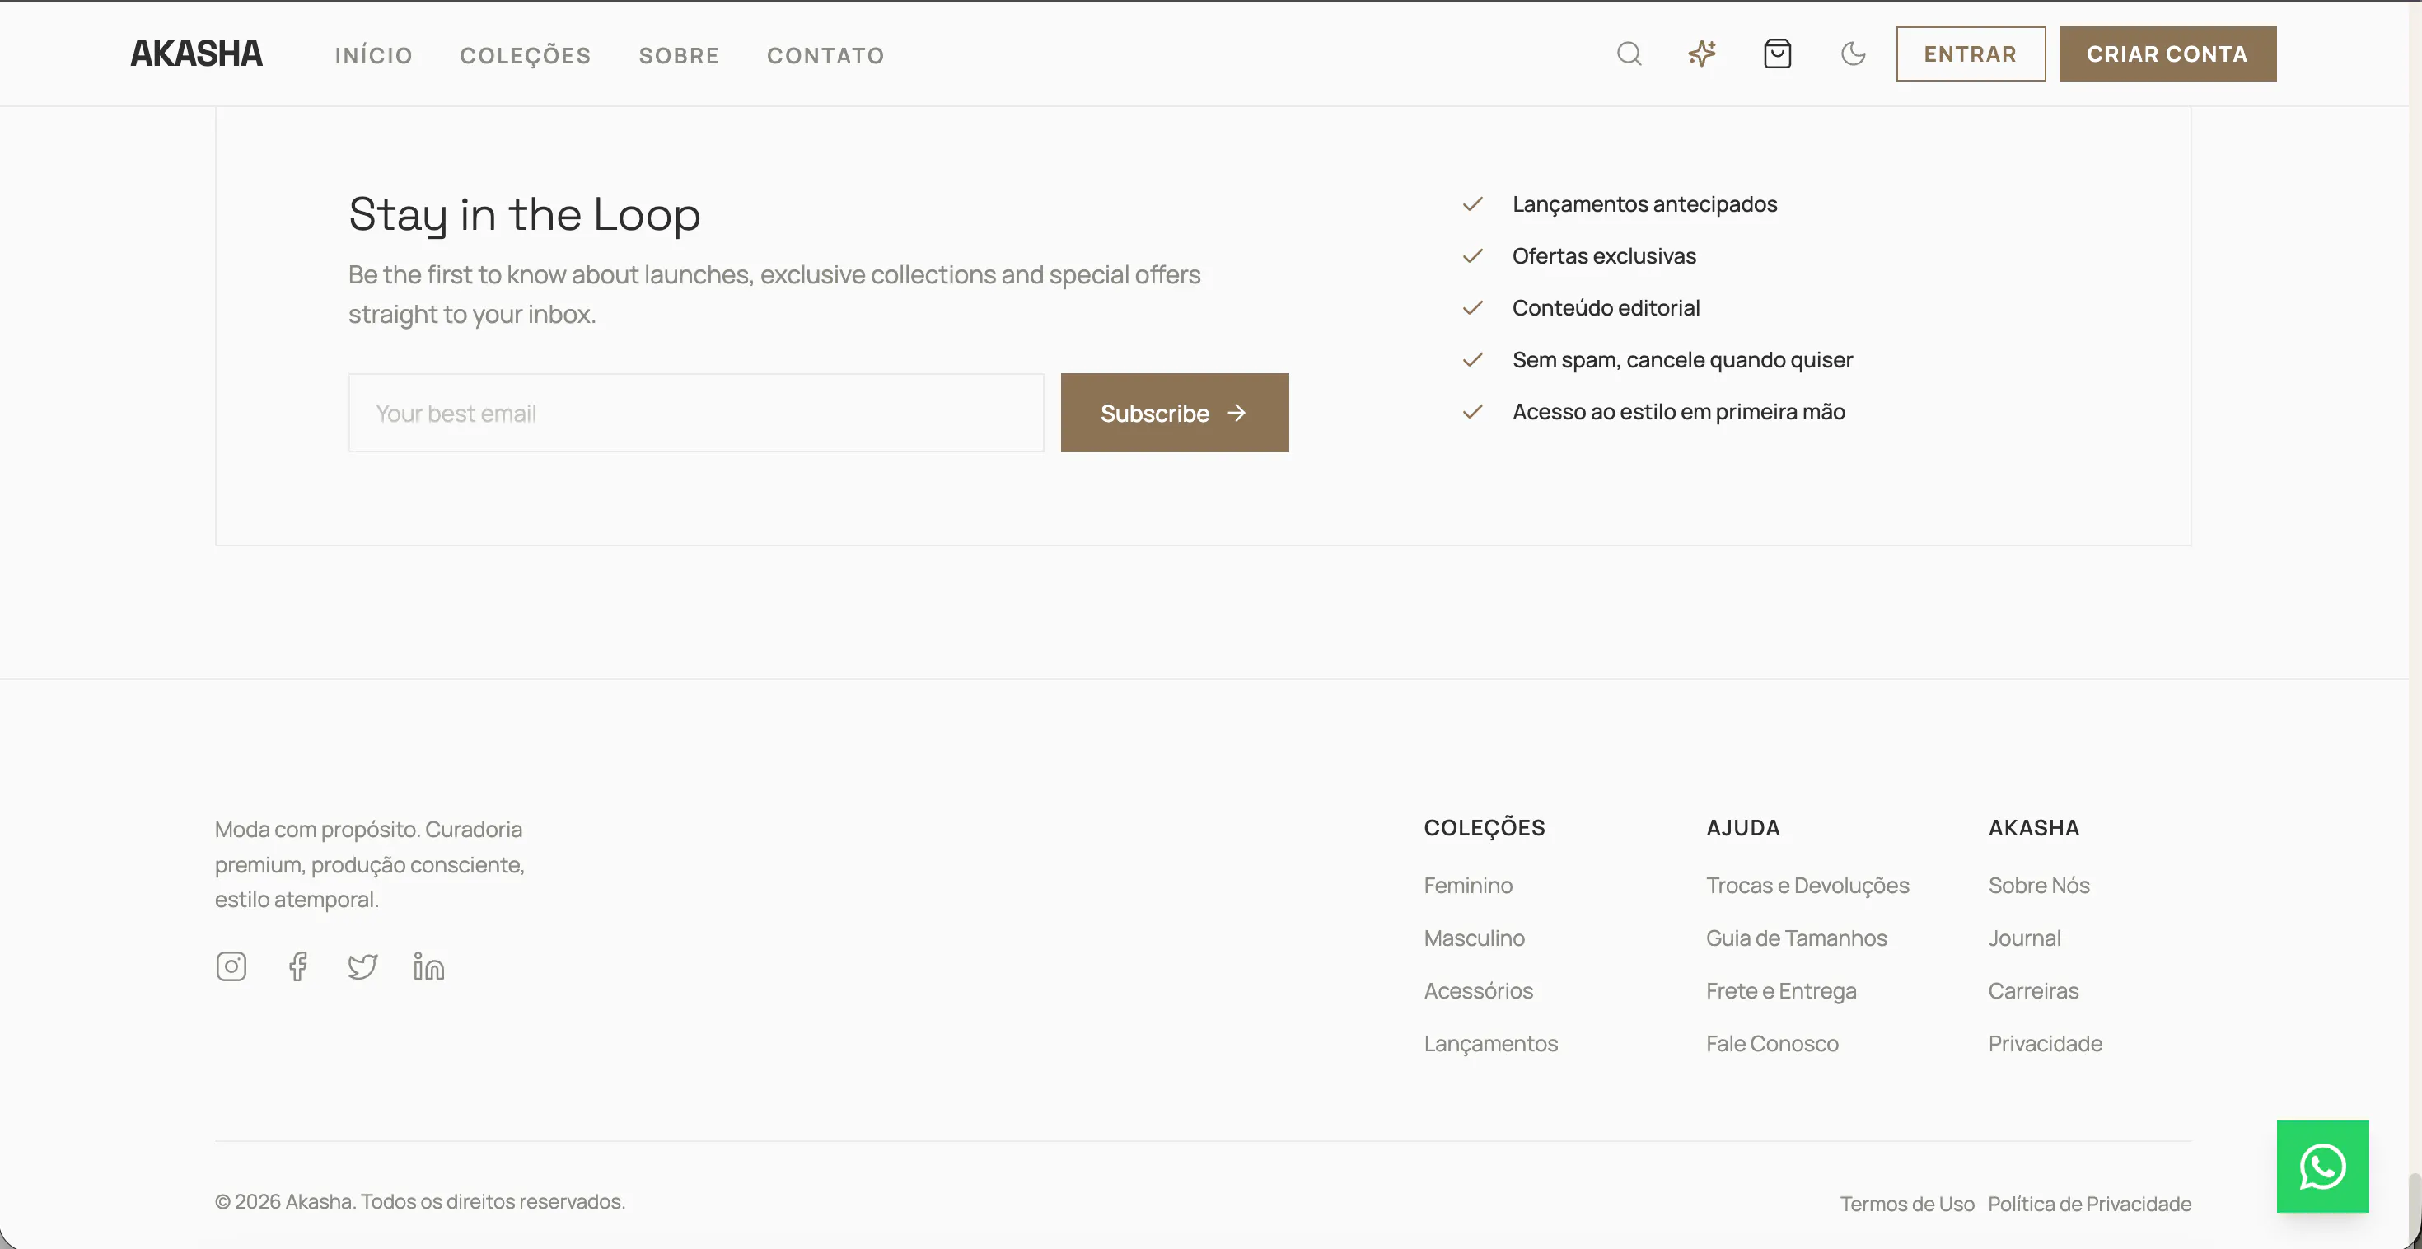The width and height of the screenshot is (2422, 1249).
Task: Open the Journal footer link
Action: [x=2023, y=938]
